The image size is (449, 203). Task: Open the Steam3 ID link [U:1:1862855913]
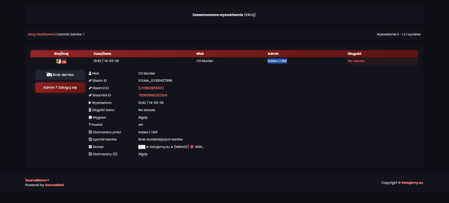[x=151, y=88]
